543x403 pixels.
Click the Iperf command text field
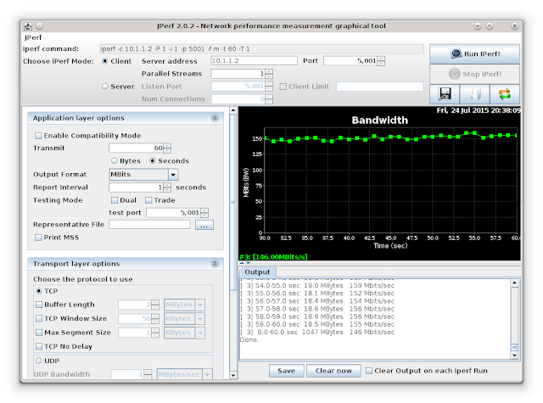pos(261,49)
